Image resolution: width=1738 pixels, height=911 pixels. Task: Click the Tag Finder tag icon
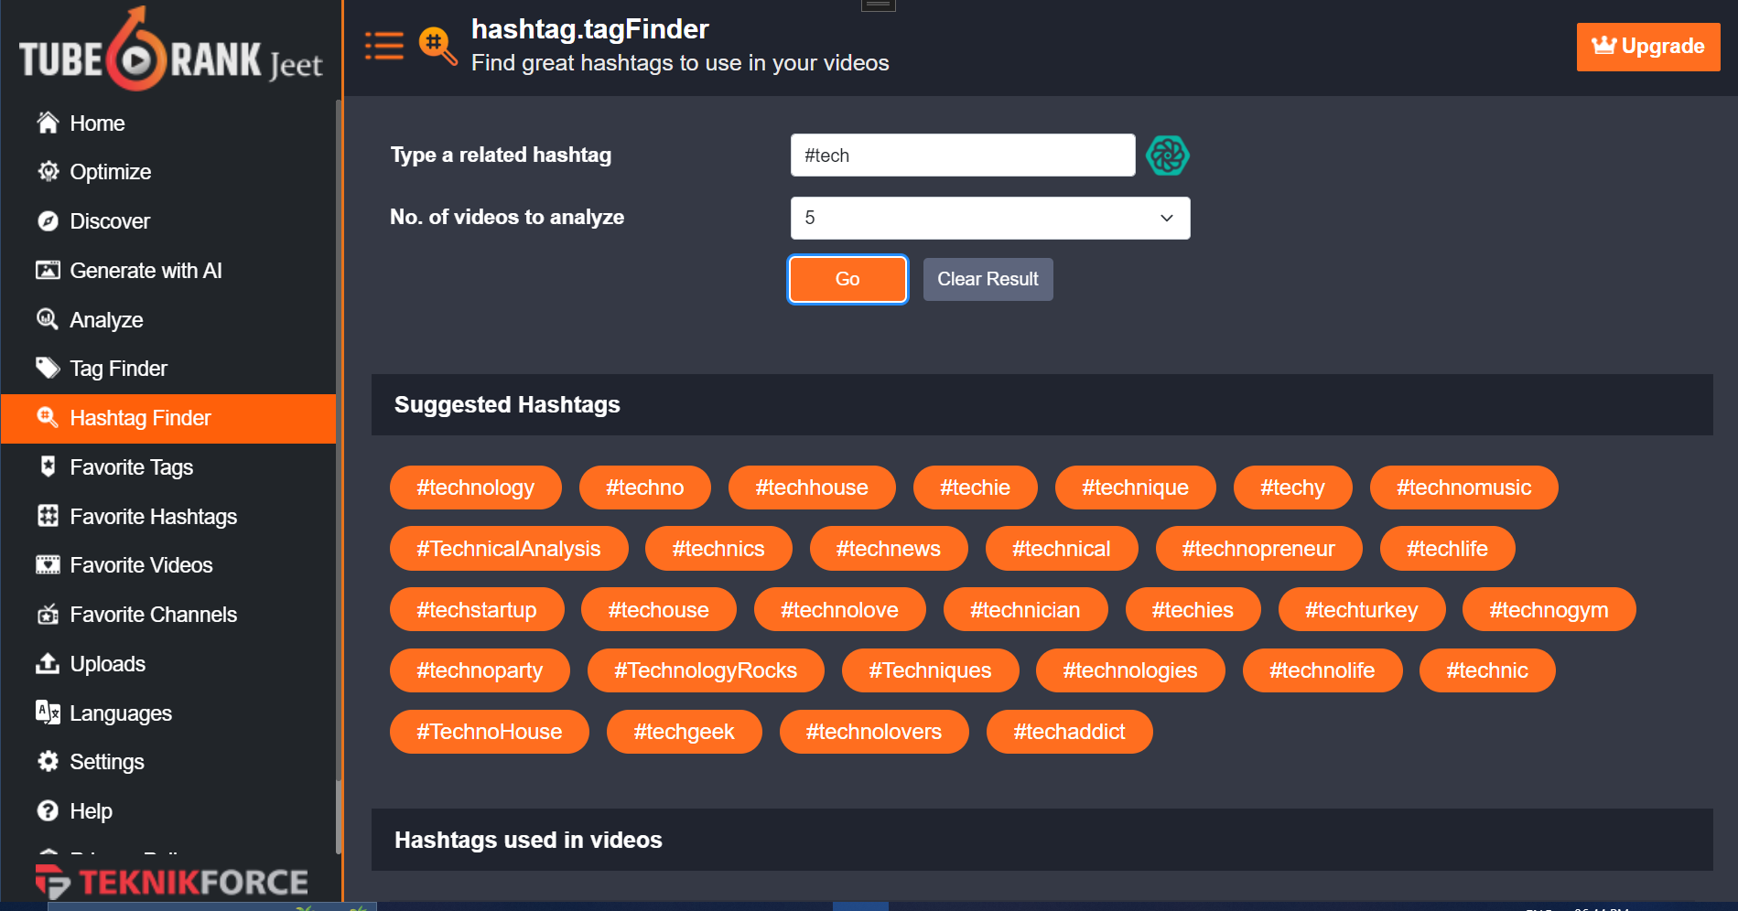[48, 368]
